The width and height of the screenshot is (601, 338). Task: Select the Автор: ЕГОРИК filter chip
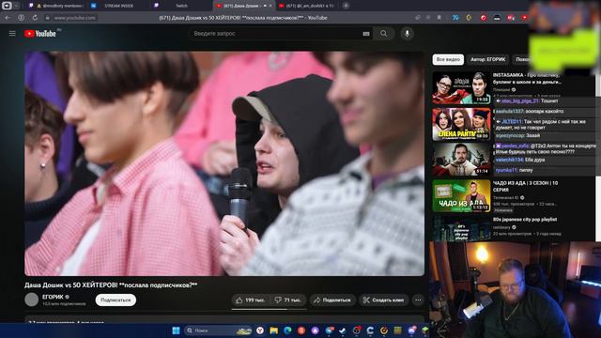[x=488, y=59]
